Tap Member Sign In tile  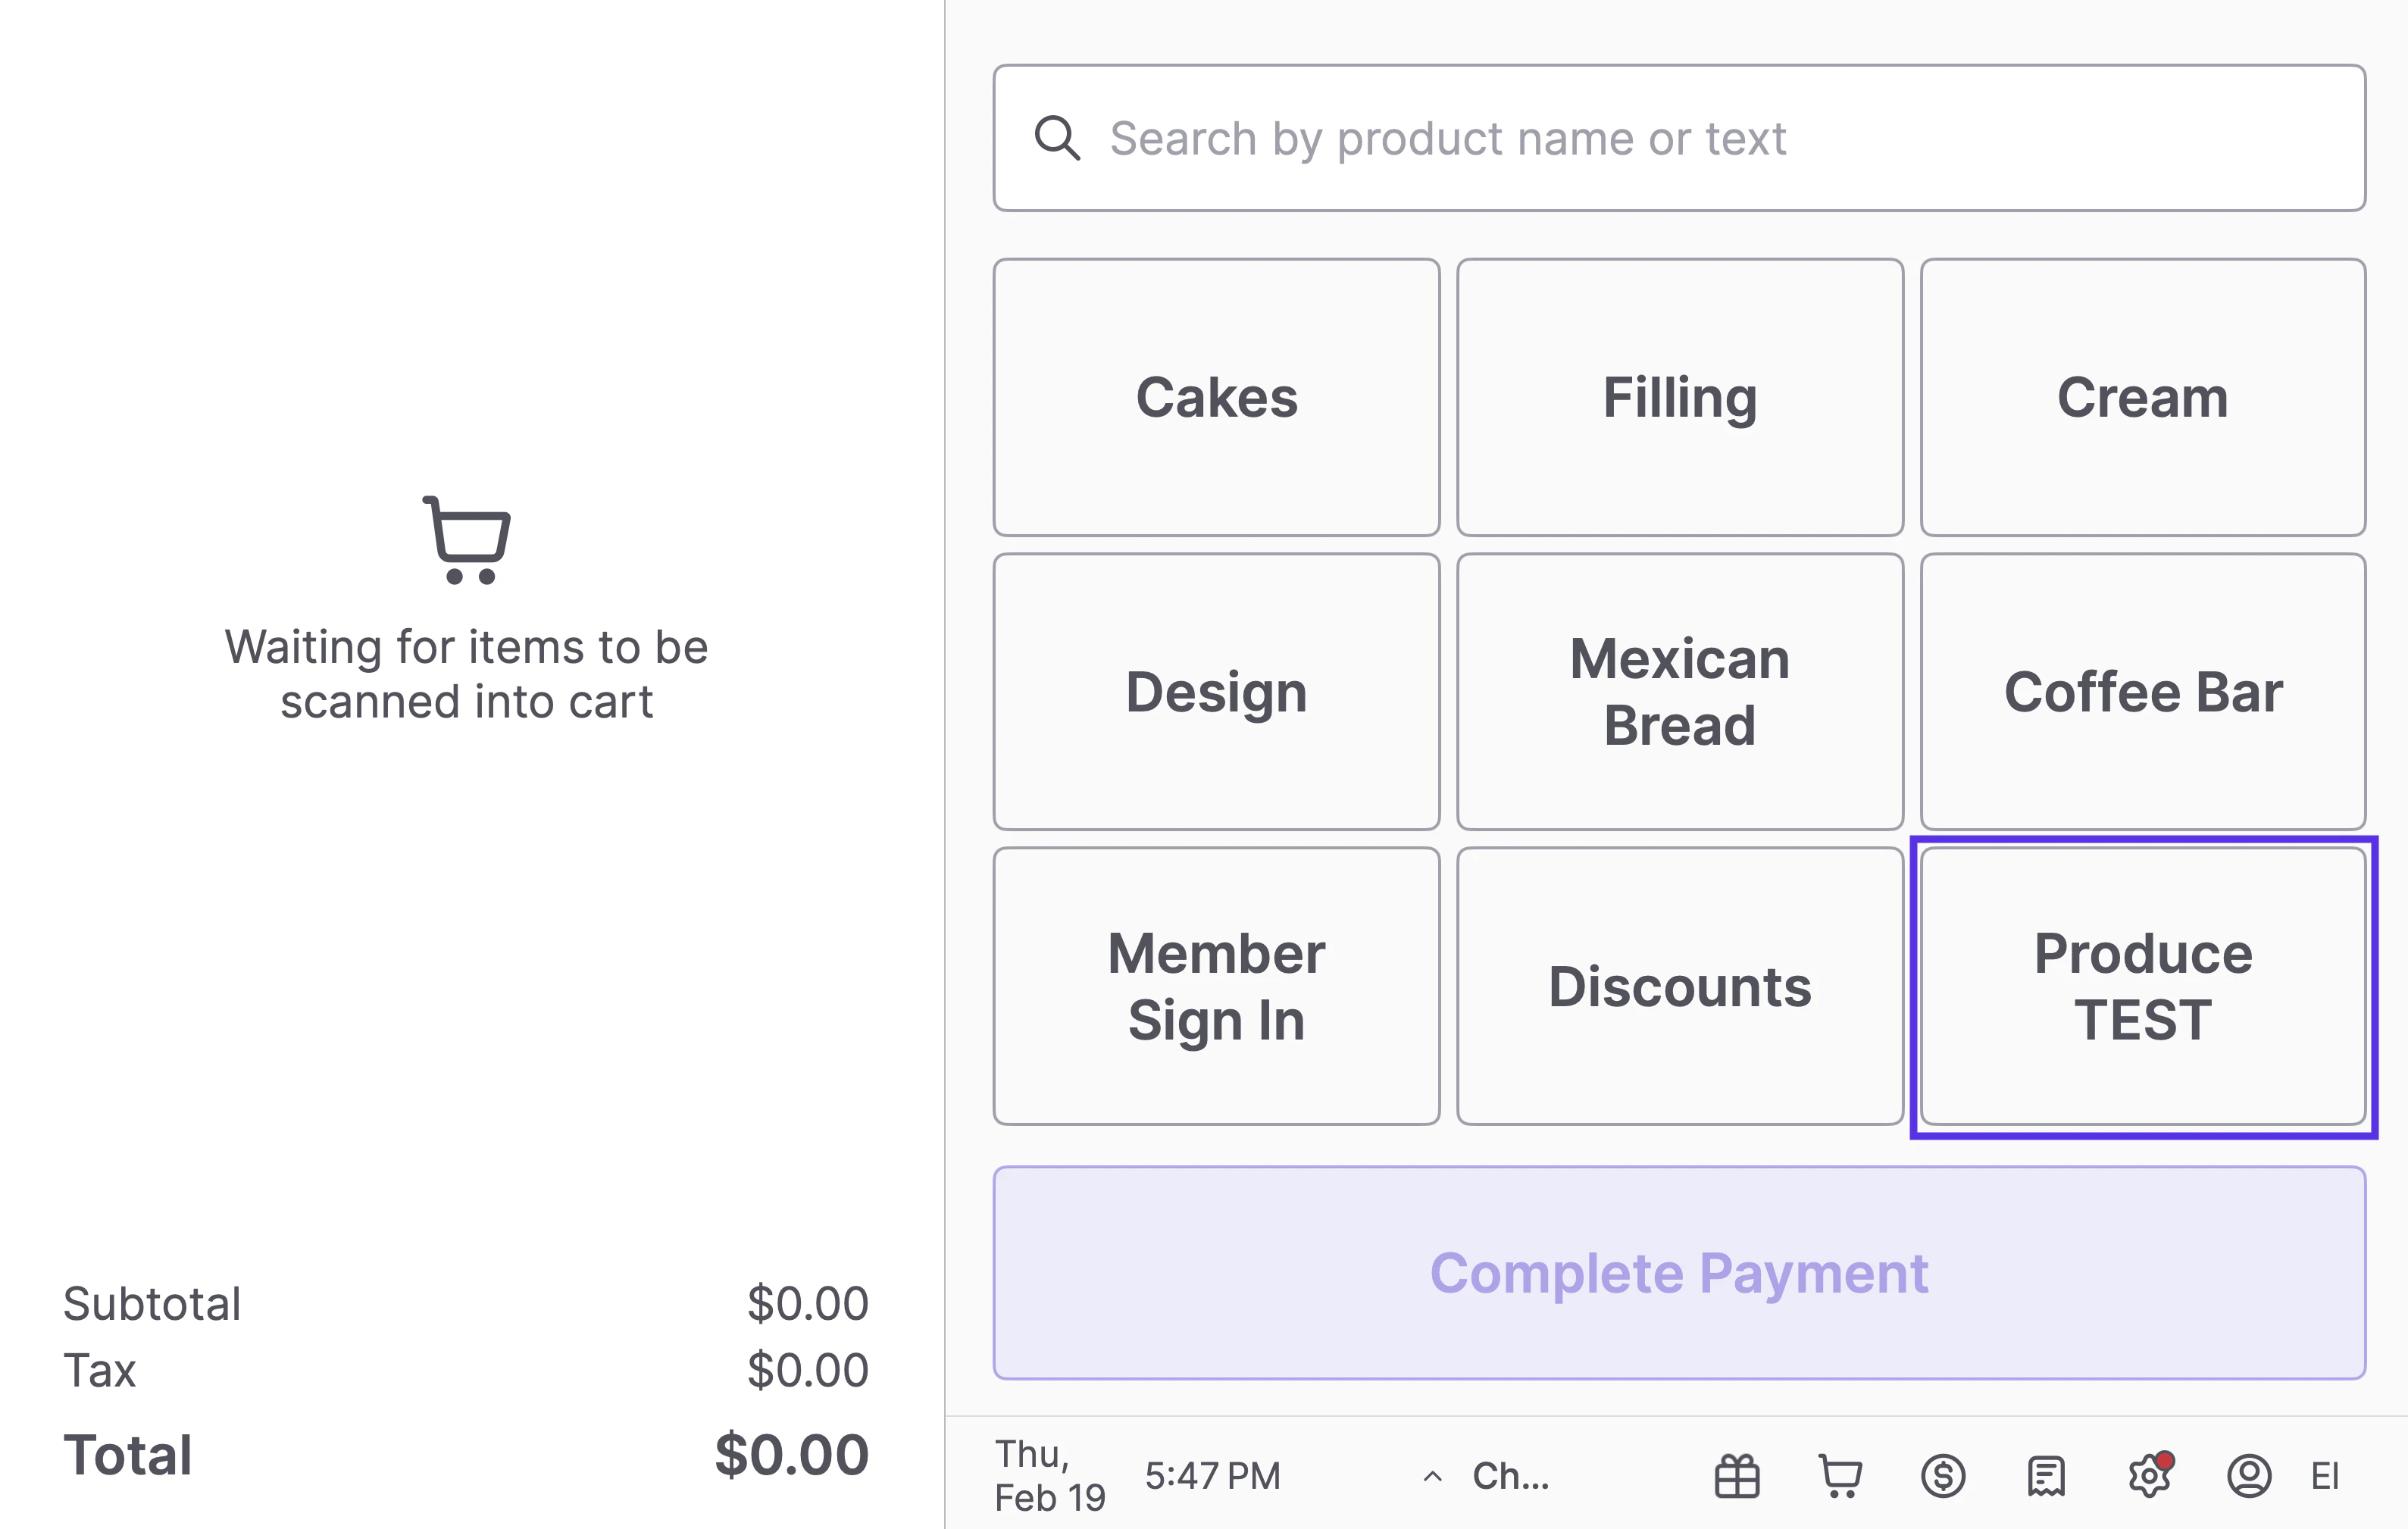[1216, 986]
